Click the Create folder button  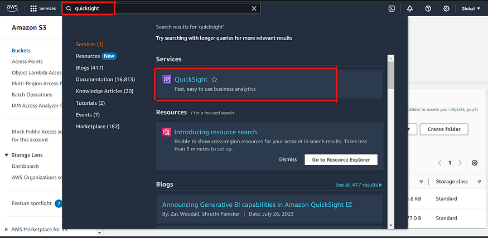pyautogui.click(x=444, y=129)
